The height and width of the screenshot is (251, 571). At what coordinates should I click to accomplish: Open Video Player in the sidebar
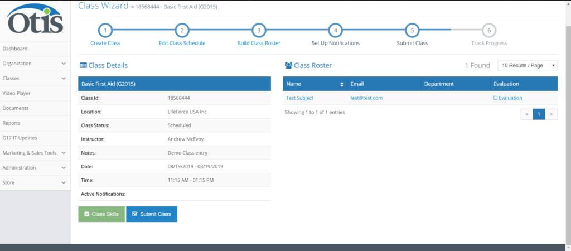tap(17, 93)
